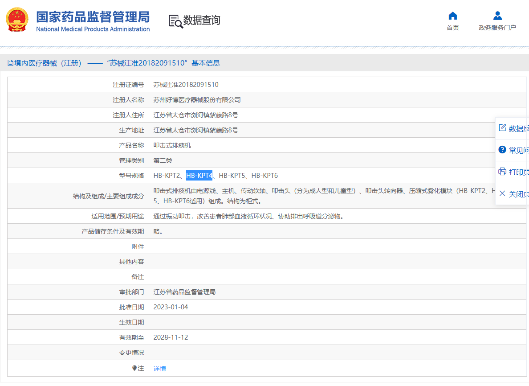Click the 打印页 printer icon
This screenshot has width=529, height=386.
coord(502,172)
